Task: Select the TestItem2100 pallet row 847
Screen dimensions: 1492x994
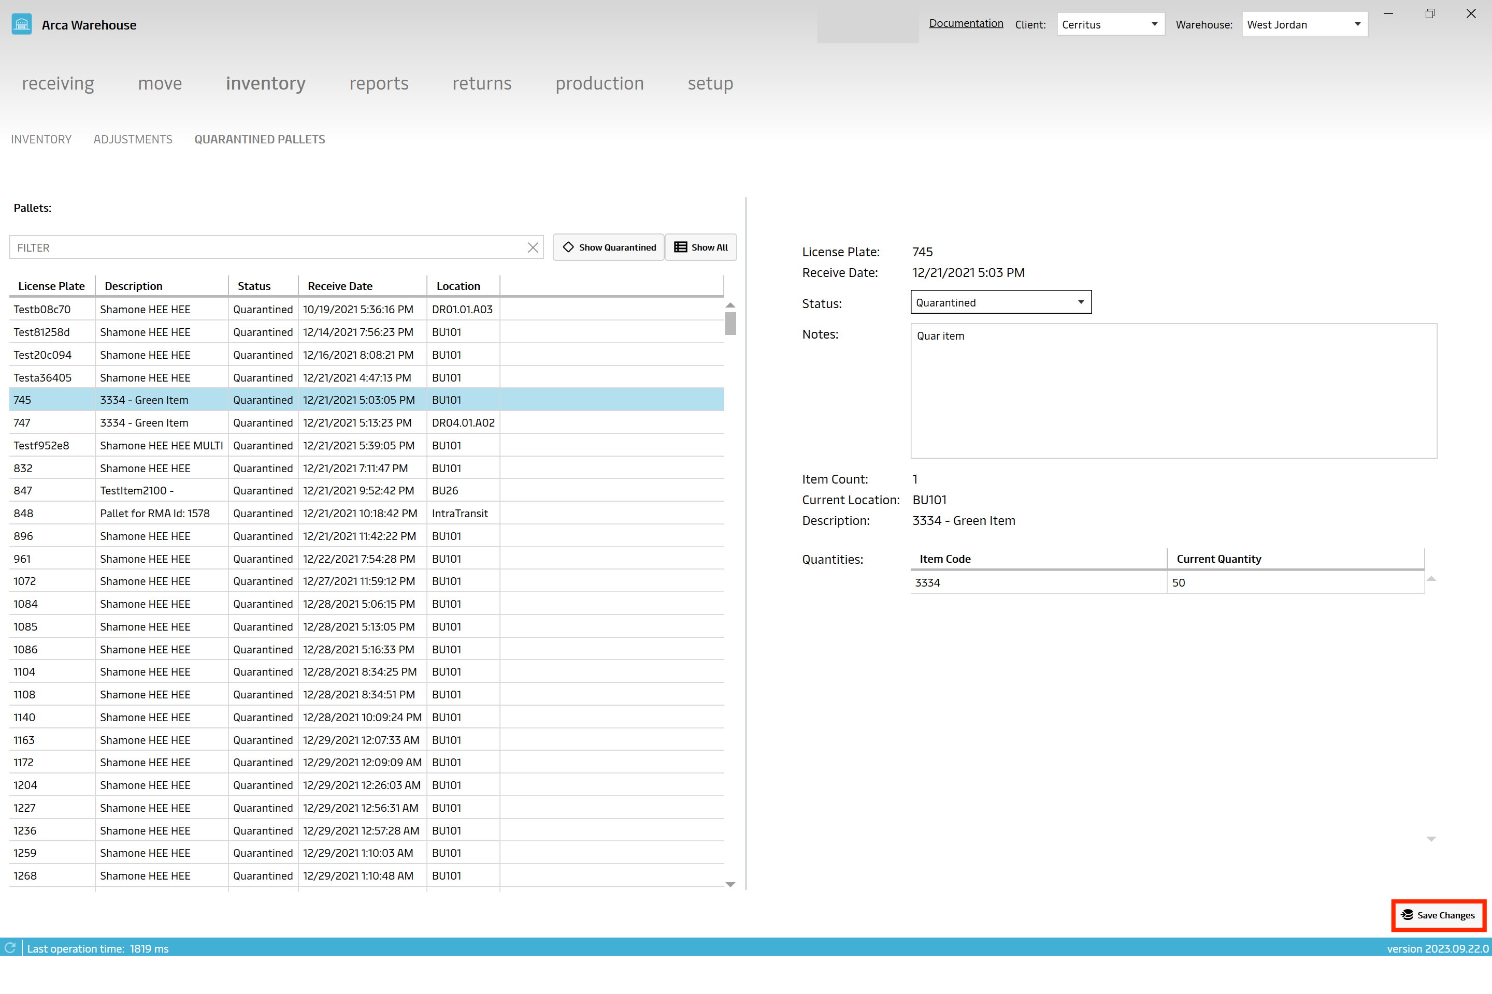Action: [367, 491]
